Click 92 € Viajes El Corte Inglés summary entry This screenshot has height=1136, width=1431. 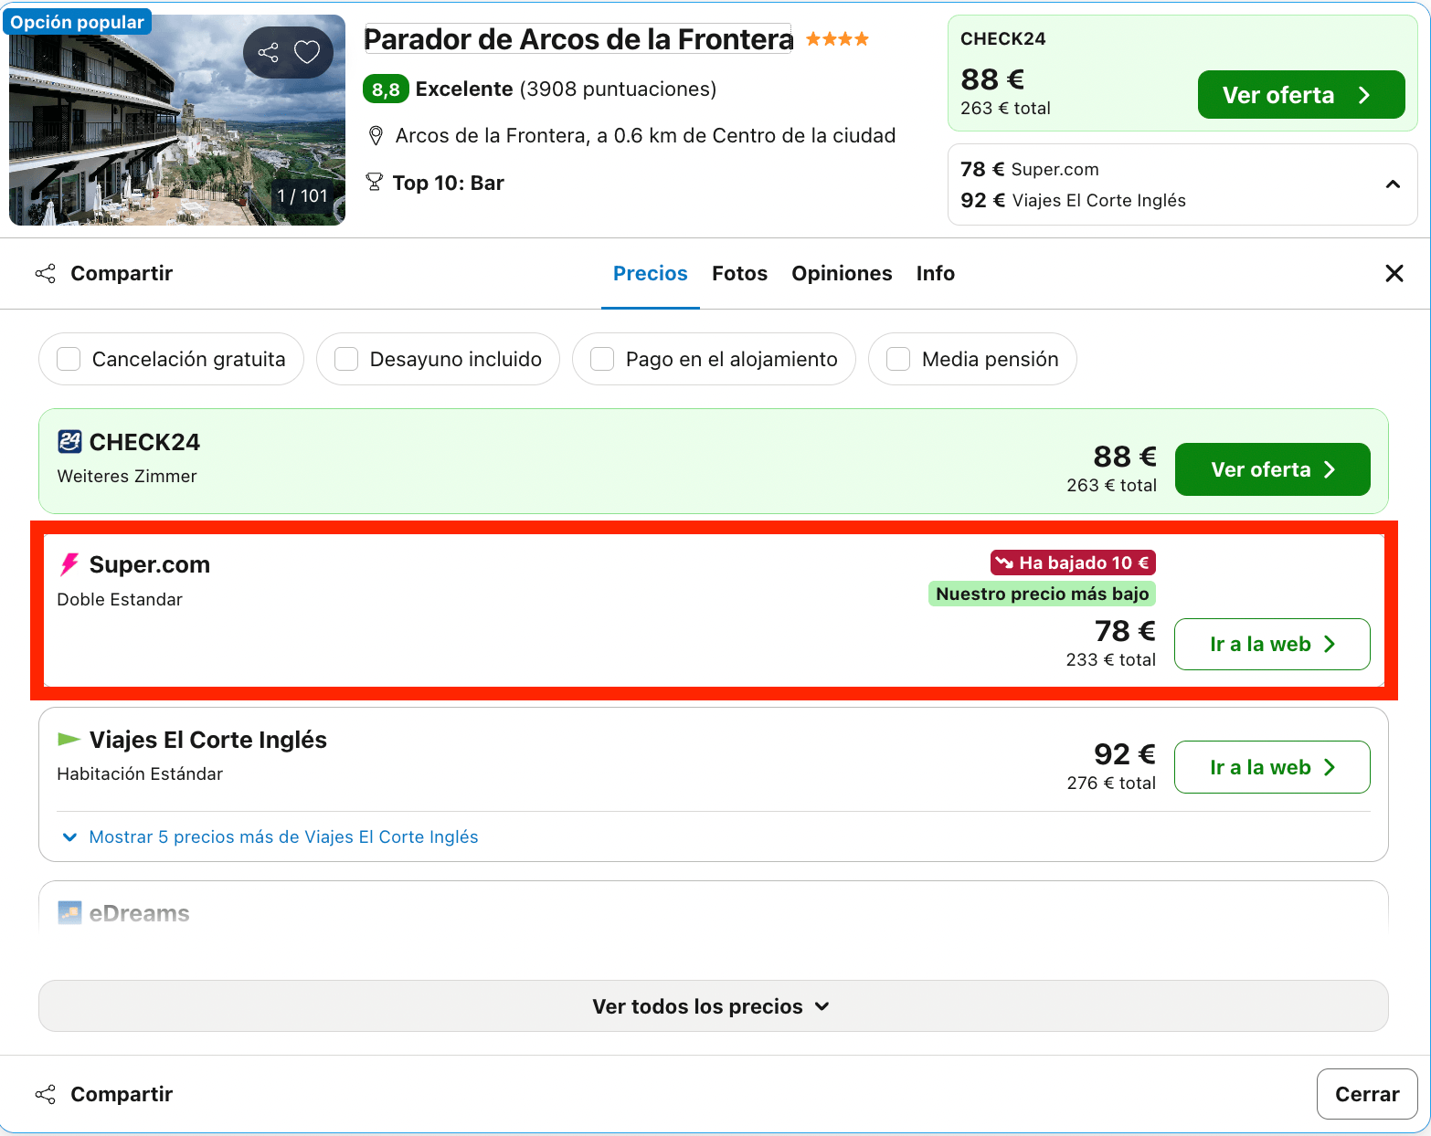[1073, 200]
